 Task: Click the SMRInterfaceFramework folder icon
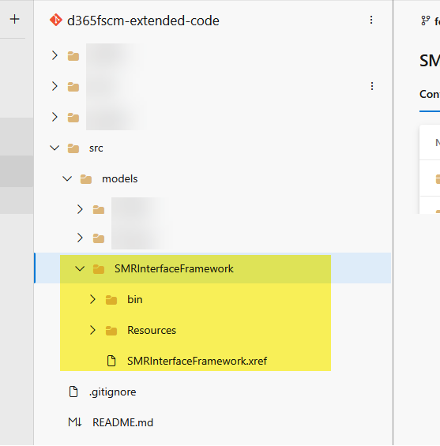(x=99, y=269)
